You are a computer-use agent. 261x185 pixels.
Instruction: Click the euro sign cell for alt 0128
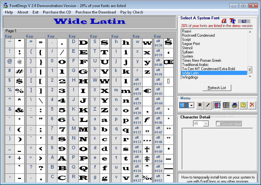[147, 91]
